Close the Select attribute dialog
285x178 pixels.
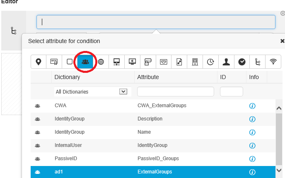point(282,41)
